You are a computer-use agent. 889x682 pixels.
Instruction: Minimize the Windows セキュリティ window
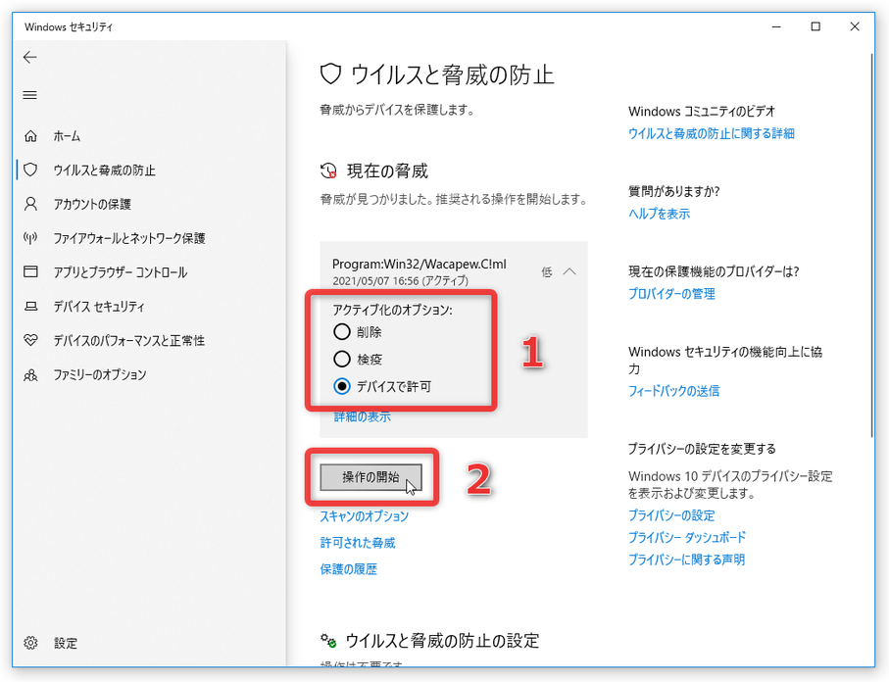776,26
